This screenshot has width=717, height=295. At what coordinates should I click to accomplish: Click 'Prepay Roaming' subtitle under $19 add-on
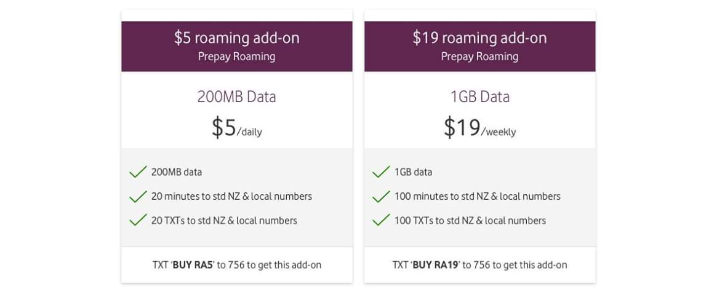pyautogui.click(x=479, y=57)
